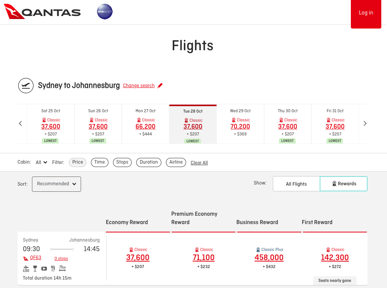Click the Qantas tail icon beside QF63
Screen dimensions: 387x288
25,258
